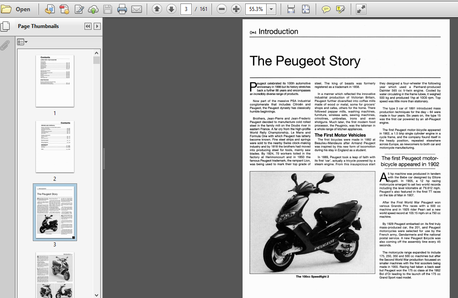Open thumbnail options dropdown menu
This screenshot has width=458, height=298.
pyautogui.click(x=22, y=42)
